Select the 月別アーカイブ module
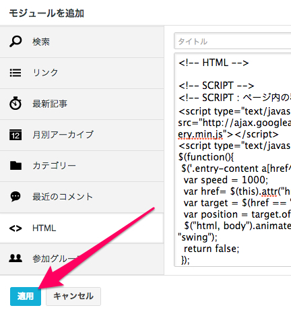 tap(82, 135)
